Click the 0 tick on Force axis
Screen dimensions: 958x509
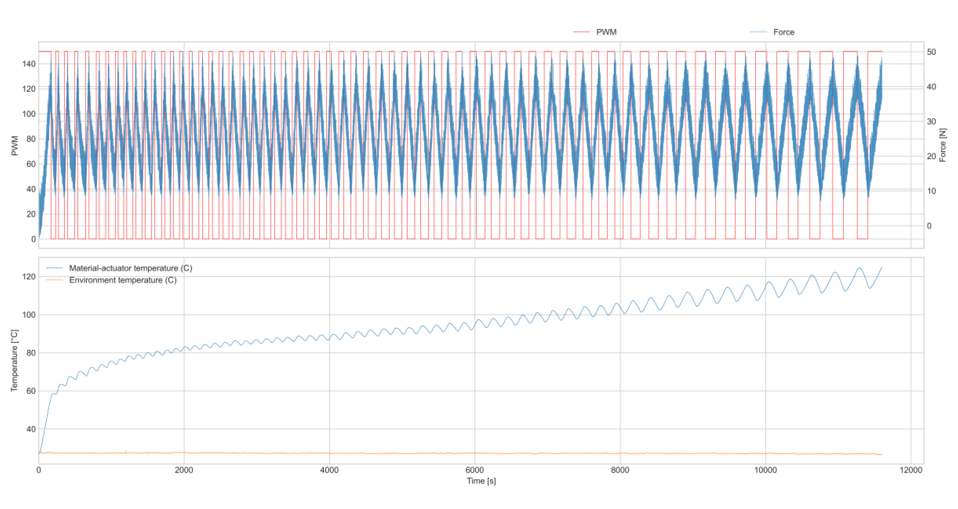[x=929, y=226]
